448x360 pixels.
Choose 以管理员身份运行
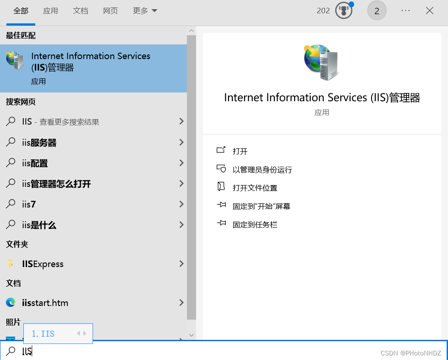coord(262,170)
